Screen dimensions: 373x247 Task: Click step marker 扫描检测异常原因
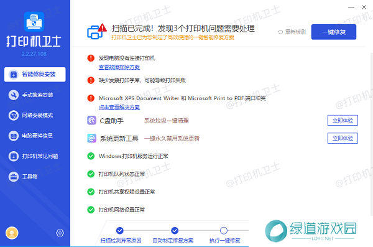[x=120, y=231]
